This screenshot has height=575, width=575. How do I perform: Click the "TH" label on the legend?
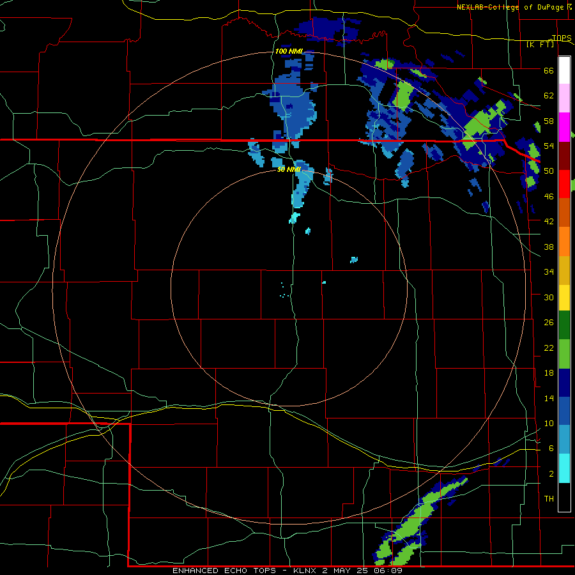click(x=549, y=499)
